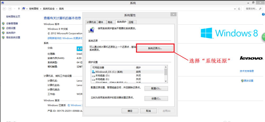Screen dimensions: 265x122
Task: Open recent locations dropdown arrow
Action: pos(15,9)
